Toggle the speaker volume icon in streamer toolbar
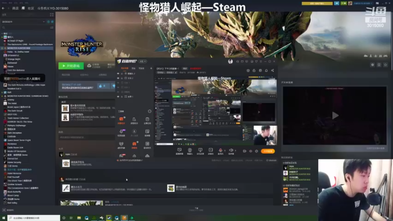The height and width of the screenshot is (221, 393). coord(231,151)
